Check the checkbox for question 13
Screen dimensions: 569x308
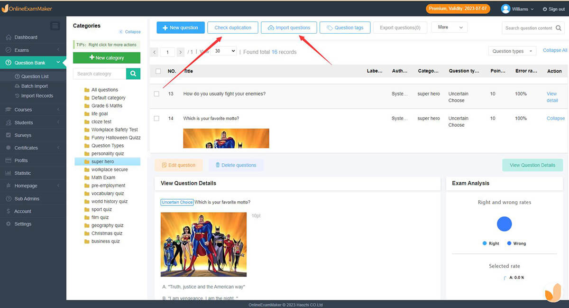point(156,93)
